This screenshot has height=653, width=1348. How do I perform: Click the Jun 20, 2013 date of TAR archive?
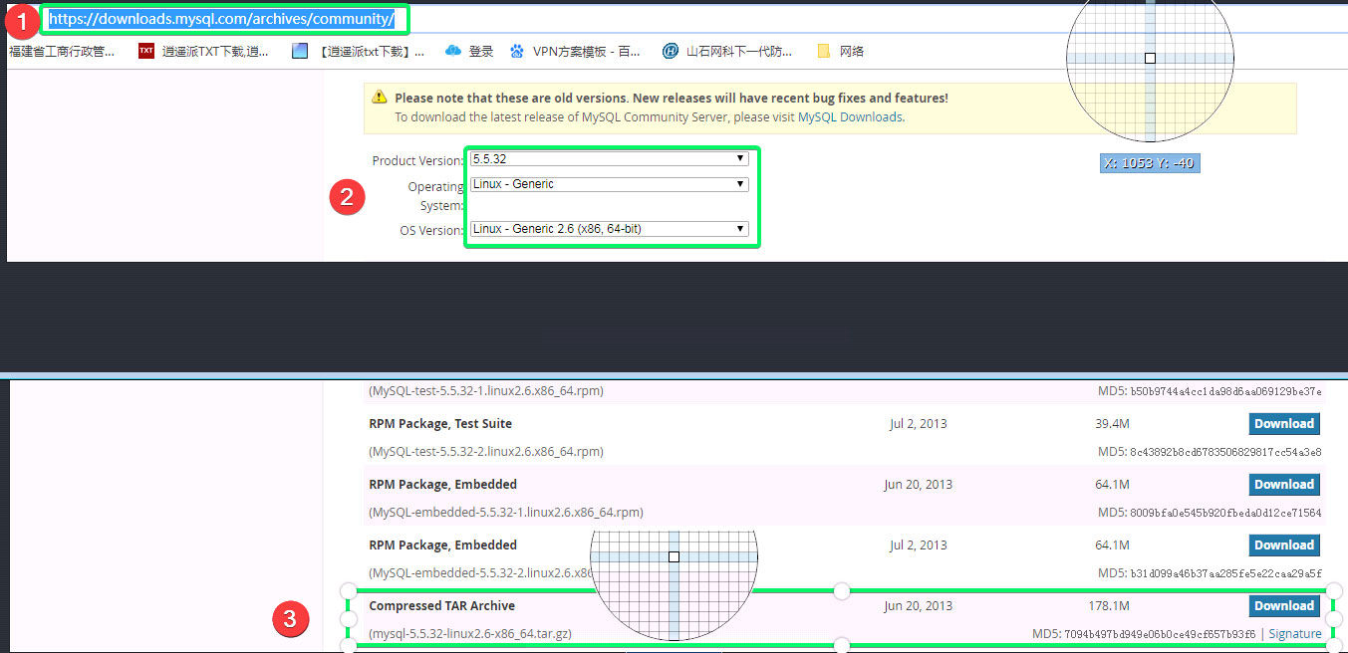coord(918,605)
